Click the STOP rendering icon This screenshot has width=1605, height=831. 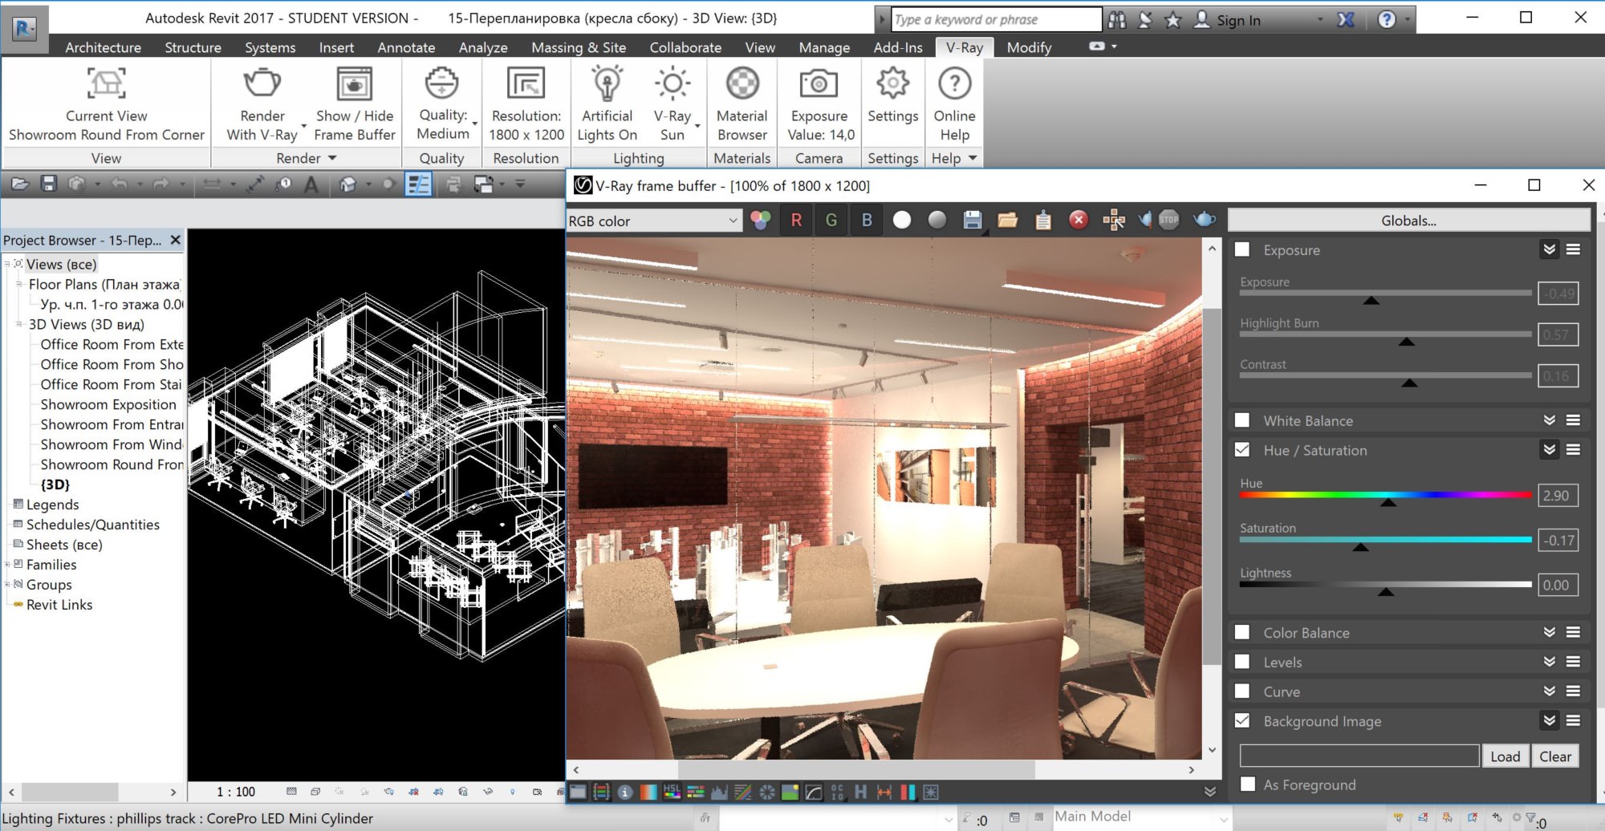[1168, 219]
